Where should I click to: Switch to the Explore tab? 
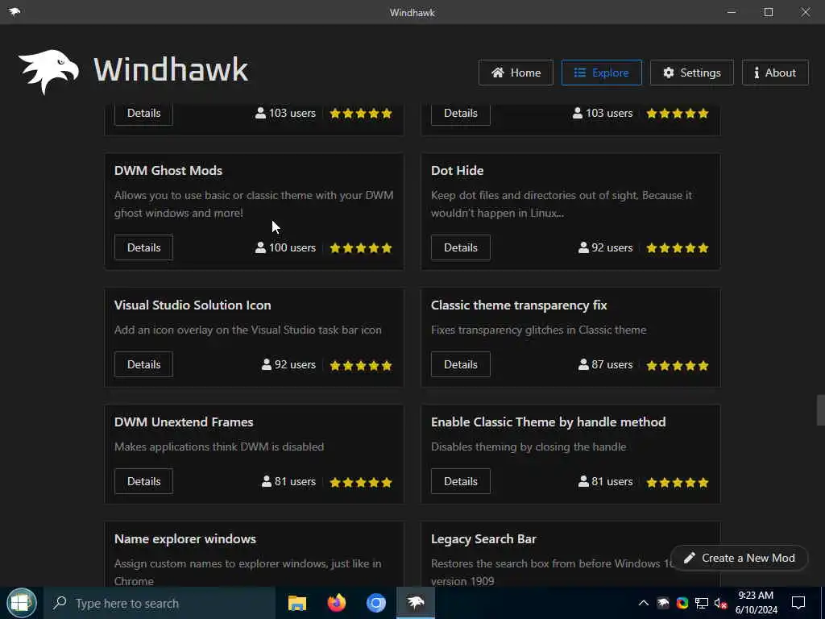[601, 73]
